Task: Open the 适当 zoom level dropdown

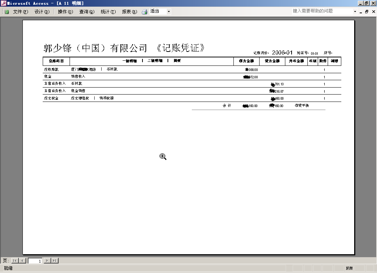Action: tap(169, 12)
